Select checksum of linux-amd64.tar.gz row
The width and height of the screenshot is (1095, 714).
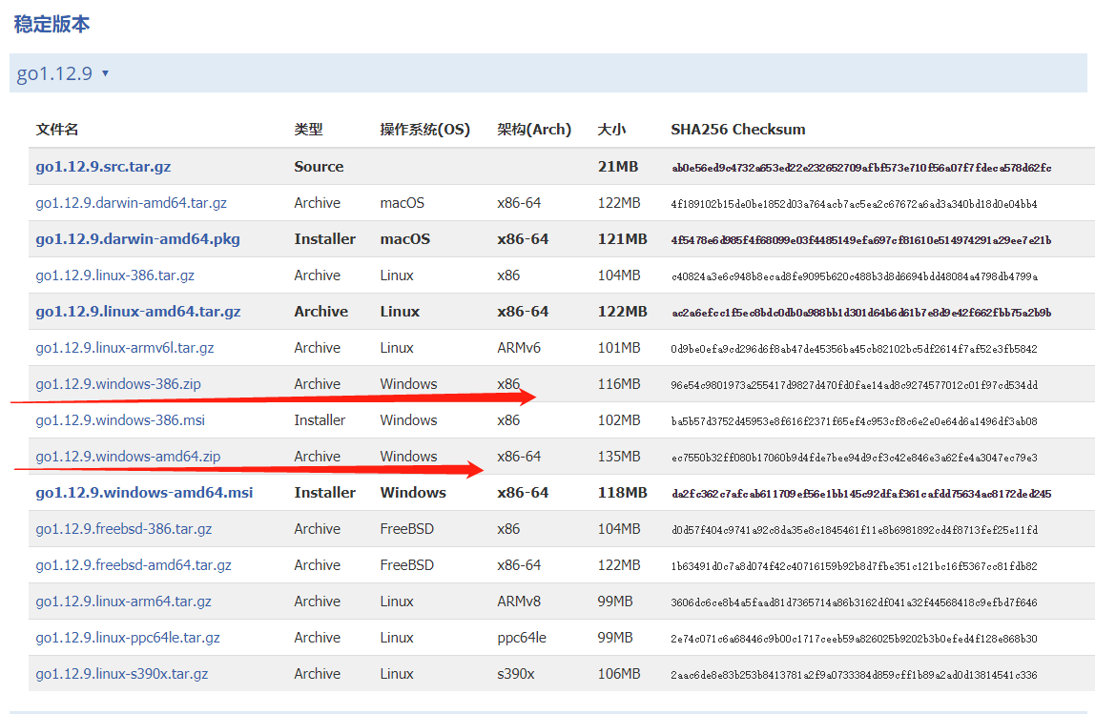pyautogui.click(x=861, y=313)
